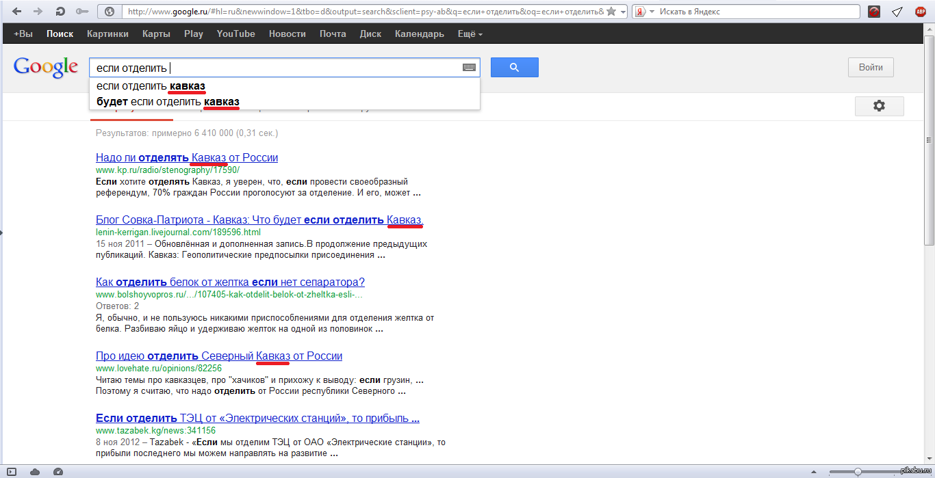The width and height of the screenshot is (935, 478).
Task: Open result 'Про идею отделить Северный Кавказ'
Action: (219, 356)
